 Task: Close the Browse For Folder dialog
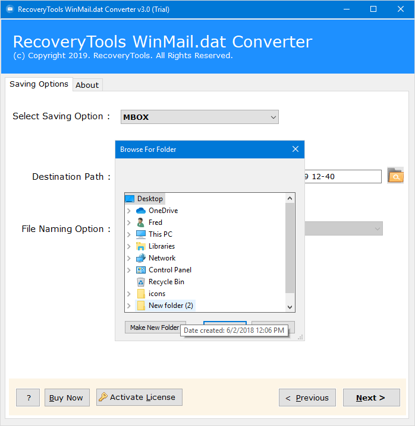295,149
